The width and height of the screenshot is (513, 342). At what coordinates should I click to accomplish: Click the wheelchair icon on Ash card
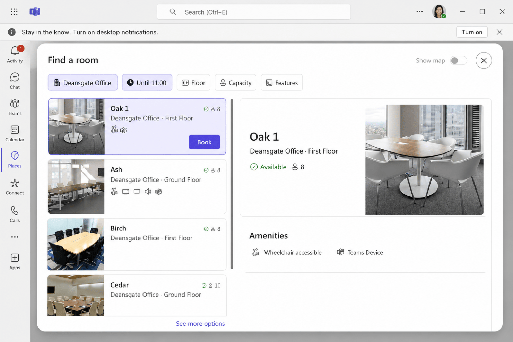coord(114,191)
